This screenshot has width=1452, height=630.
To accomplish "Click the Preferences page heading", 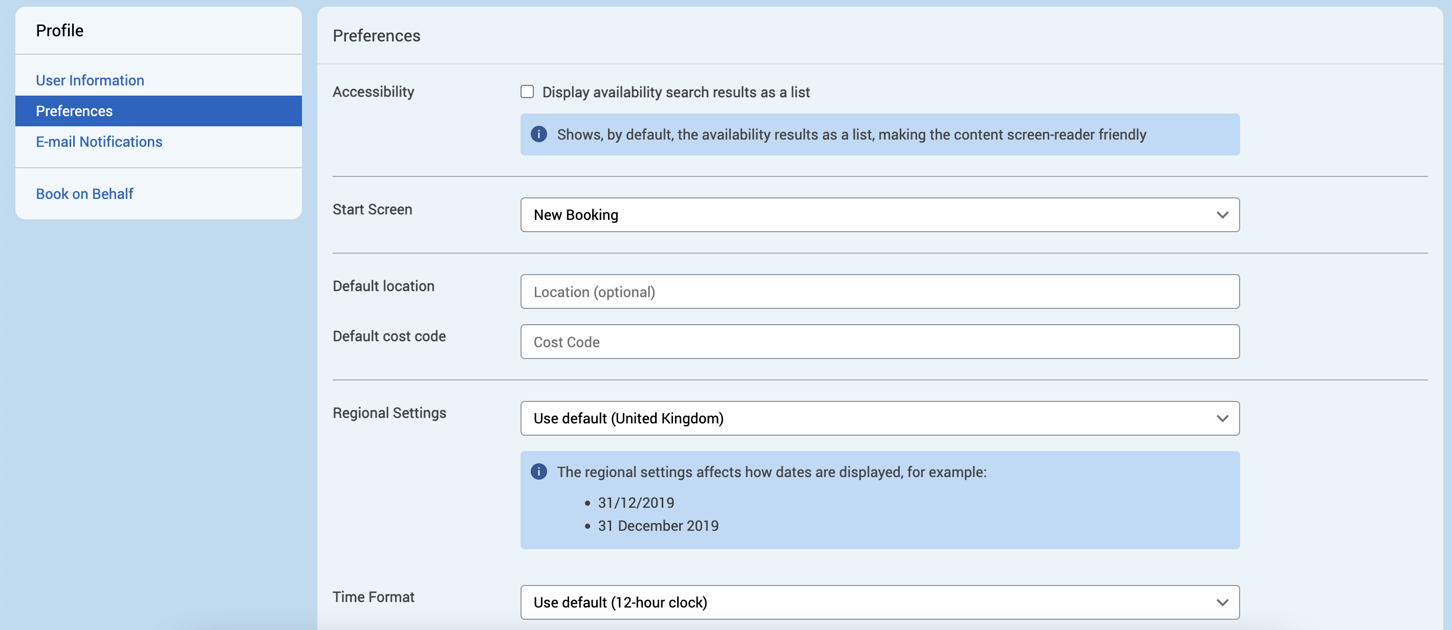I will (x=377, y=35).
